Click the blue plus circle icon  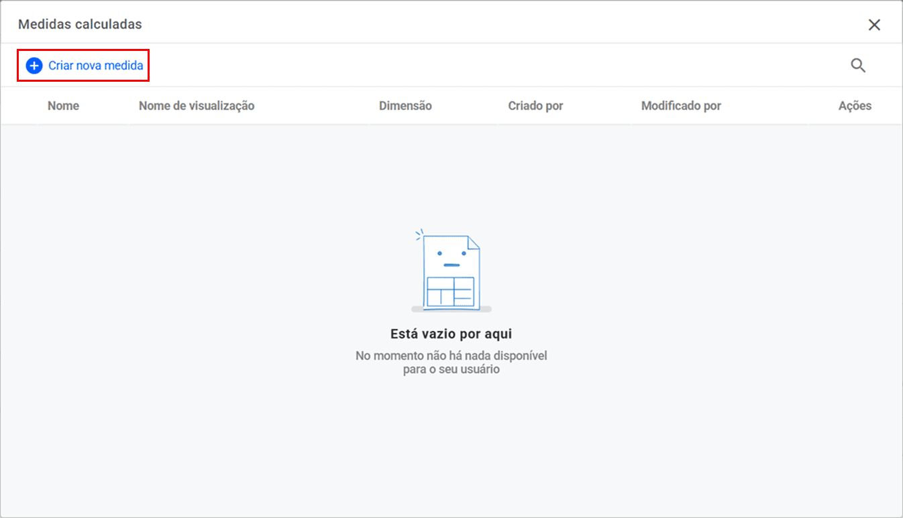click(34, 66)
